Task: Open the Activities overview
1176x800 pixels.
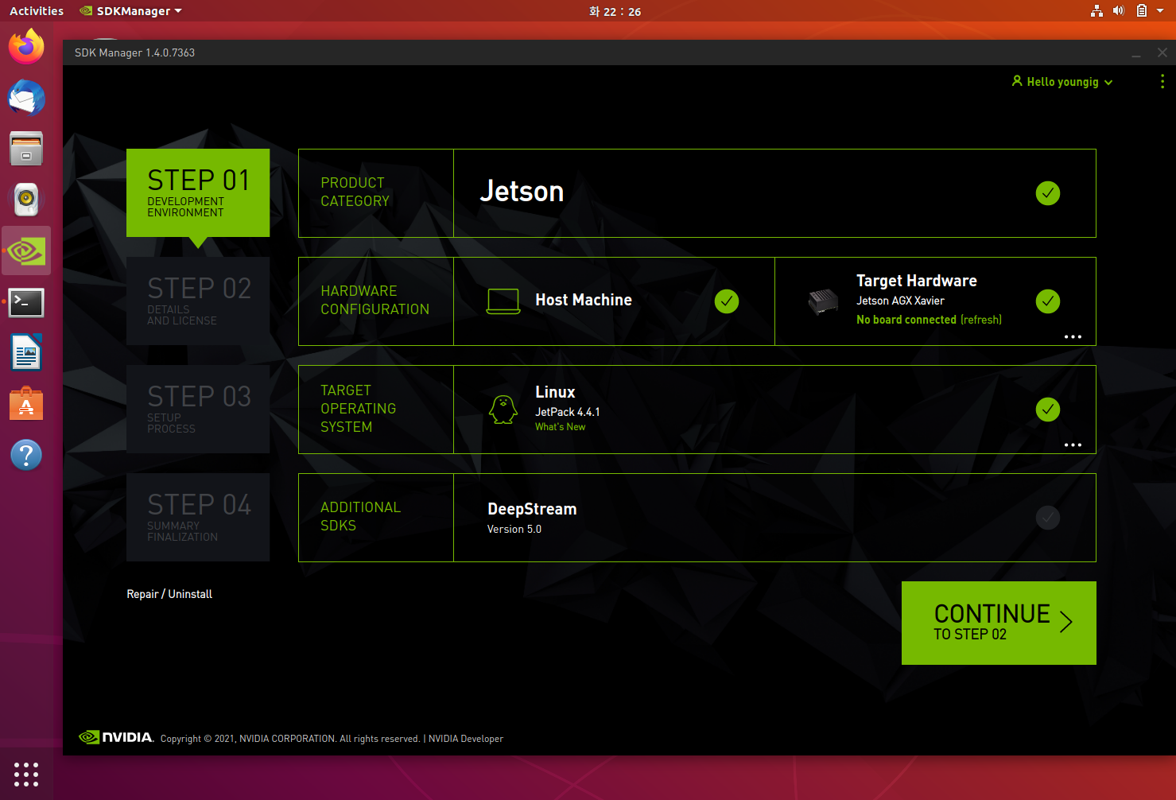Action: (37, 11)
